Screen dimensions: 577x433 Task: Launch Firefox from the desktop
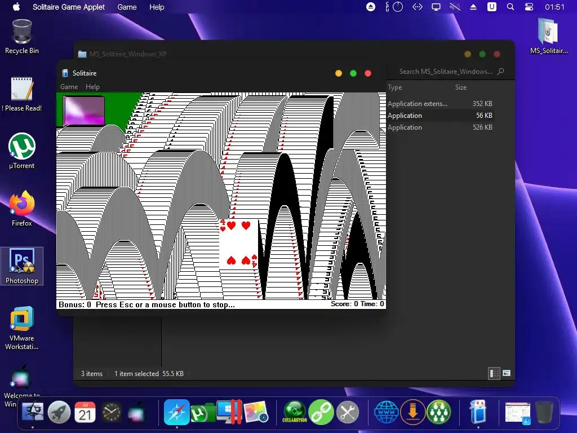coord(22,209)
